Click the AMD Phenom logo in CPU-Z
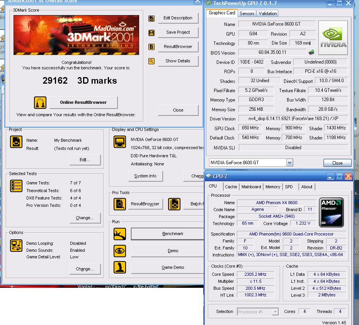 (331, 212)
